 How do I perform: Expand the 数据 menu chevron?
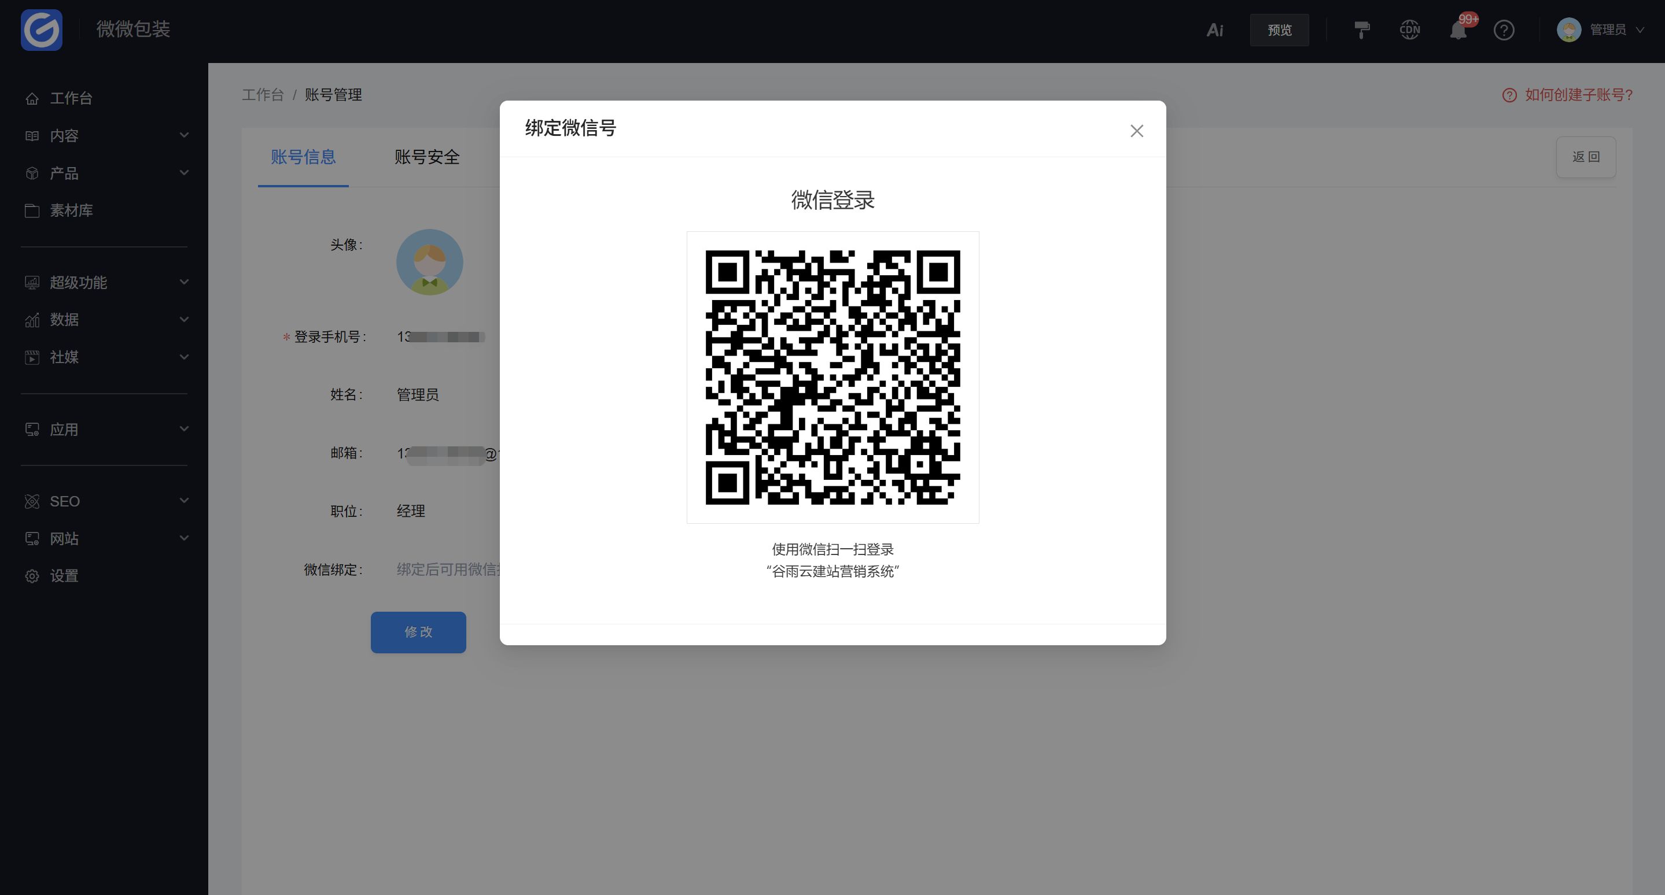184,319
